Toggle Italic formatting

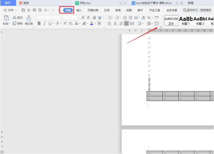click(44, 23)
